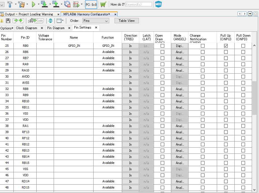Open the Build Project dropdown arrow
This screenshot has width=259, height=193.
tap(16, 4)
